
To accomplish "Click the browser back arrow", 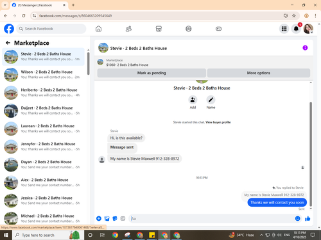I will (6, 16).
